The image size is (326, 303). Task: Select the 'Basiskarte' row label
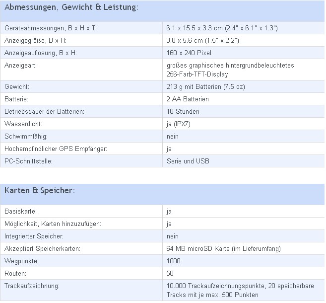20,211
